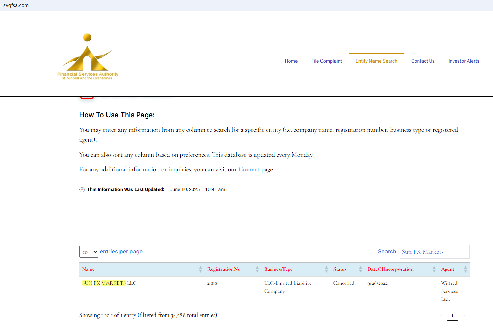Viewport: 493px width, 335px height.
Task: Click incorporation date 9/26/2022
Action: coord(378,283)
